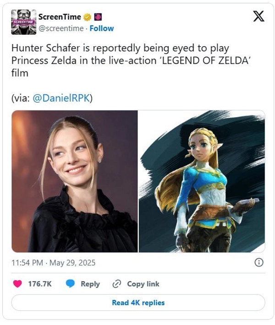This screenshot has height=325, width=275.
Task: Like the post with the heart icon
Action: 17,284
